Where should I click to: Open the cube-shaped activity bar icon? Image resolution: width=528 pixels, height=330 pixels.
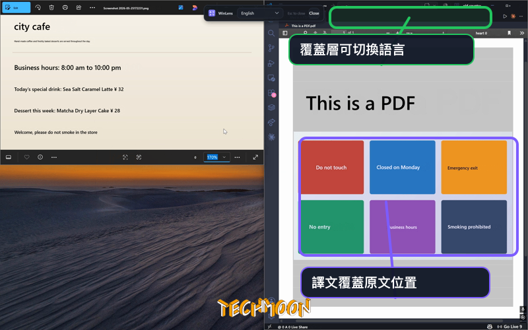click(x=271, y=108)
